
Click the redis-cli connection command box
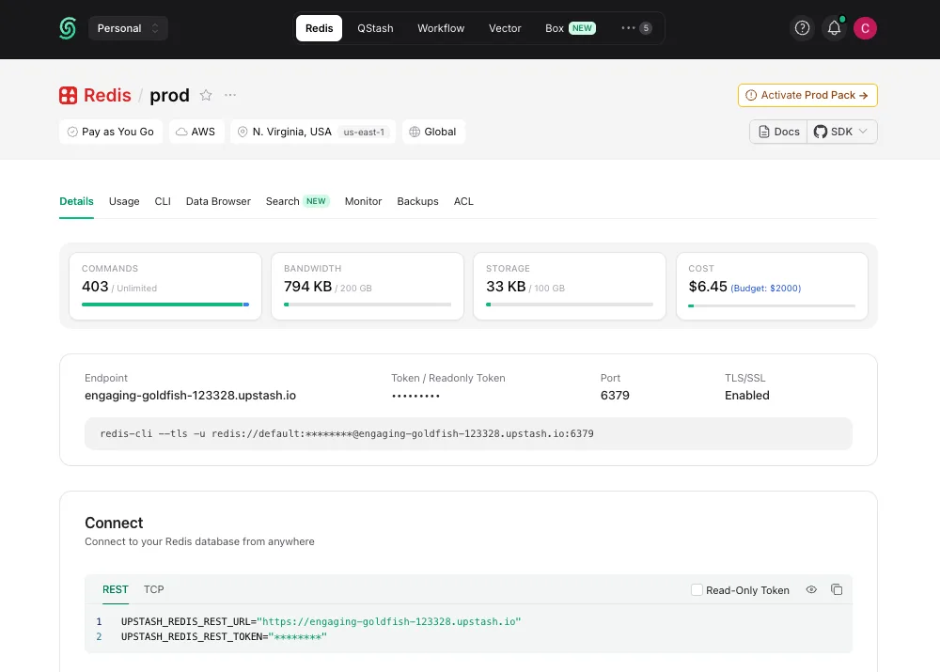click(468, 433)
